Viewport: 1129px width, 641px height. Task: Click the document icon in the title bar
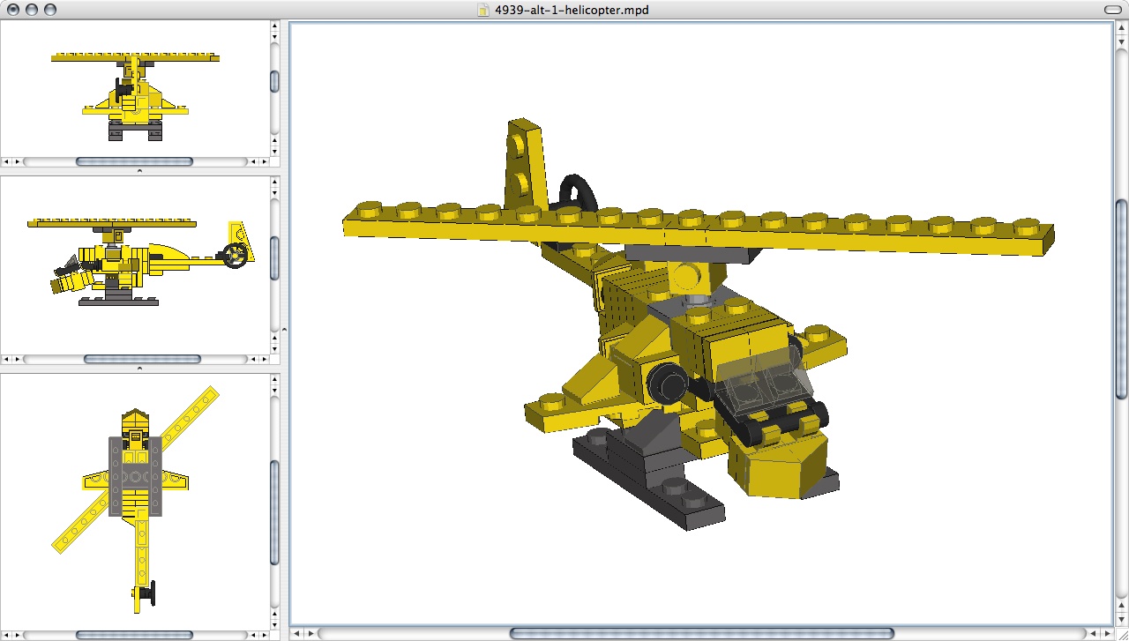pos(483,11)
